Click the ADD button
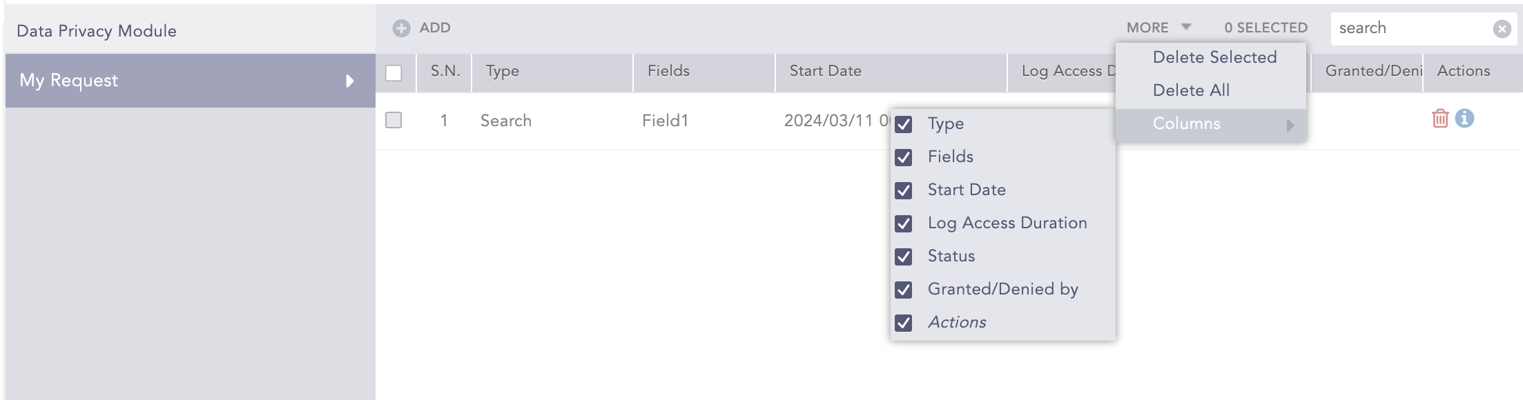The width and height of the screenshot is (1523, 400). [434, 28]
